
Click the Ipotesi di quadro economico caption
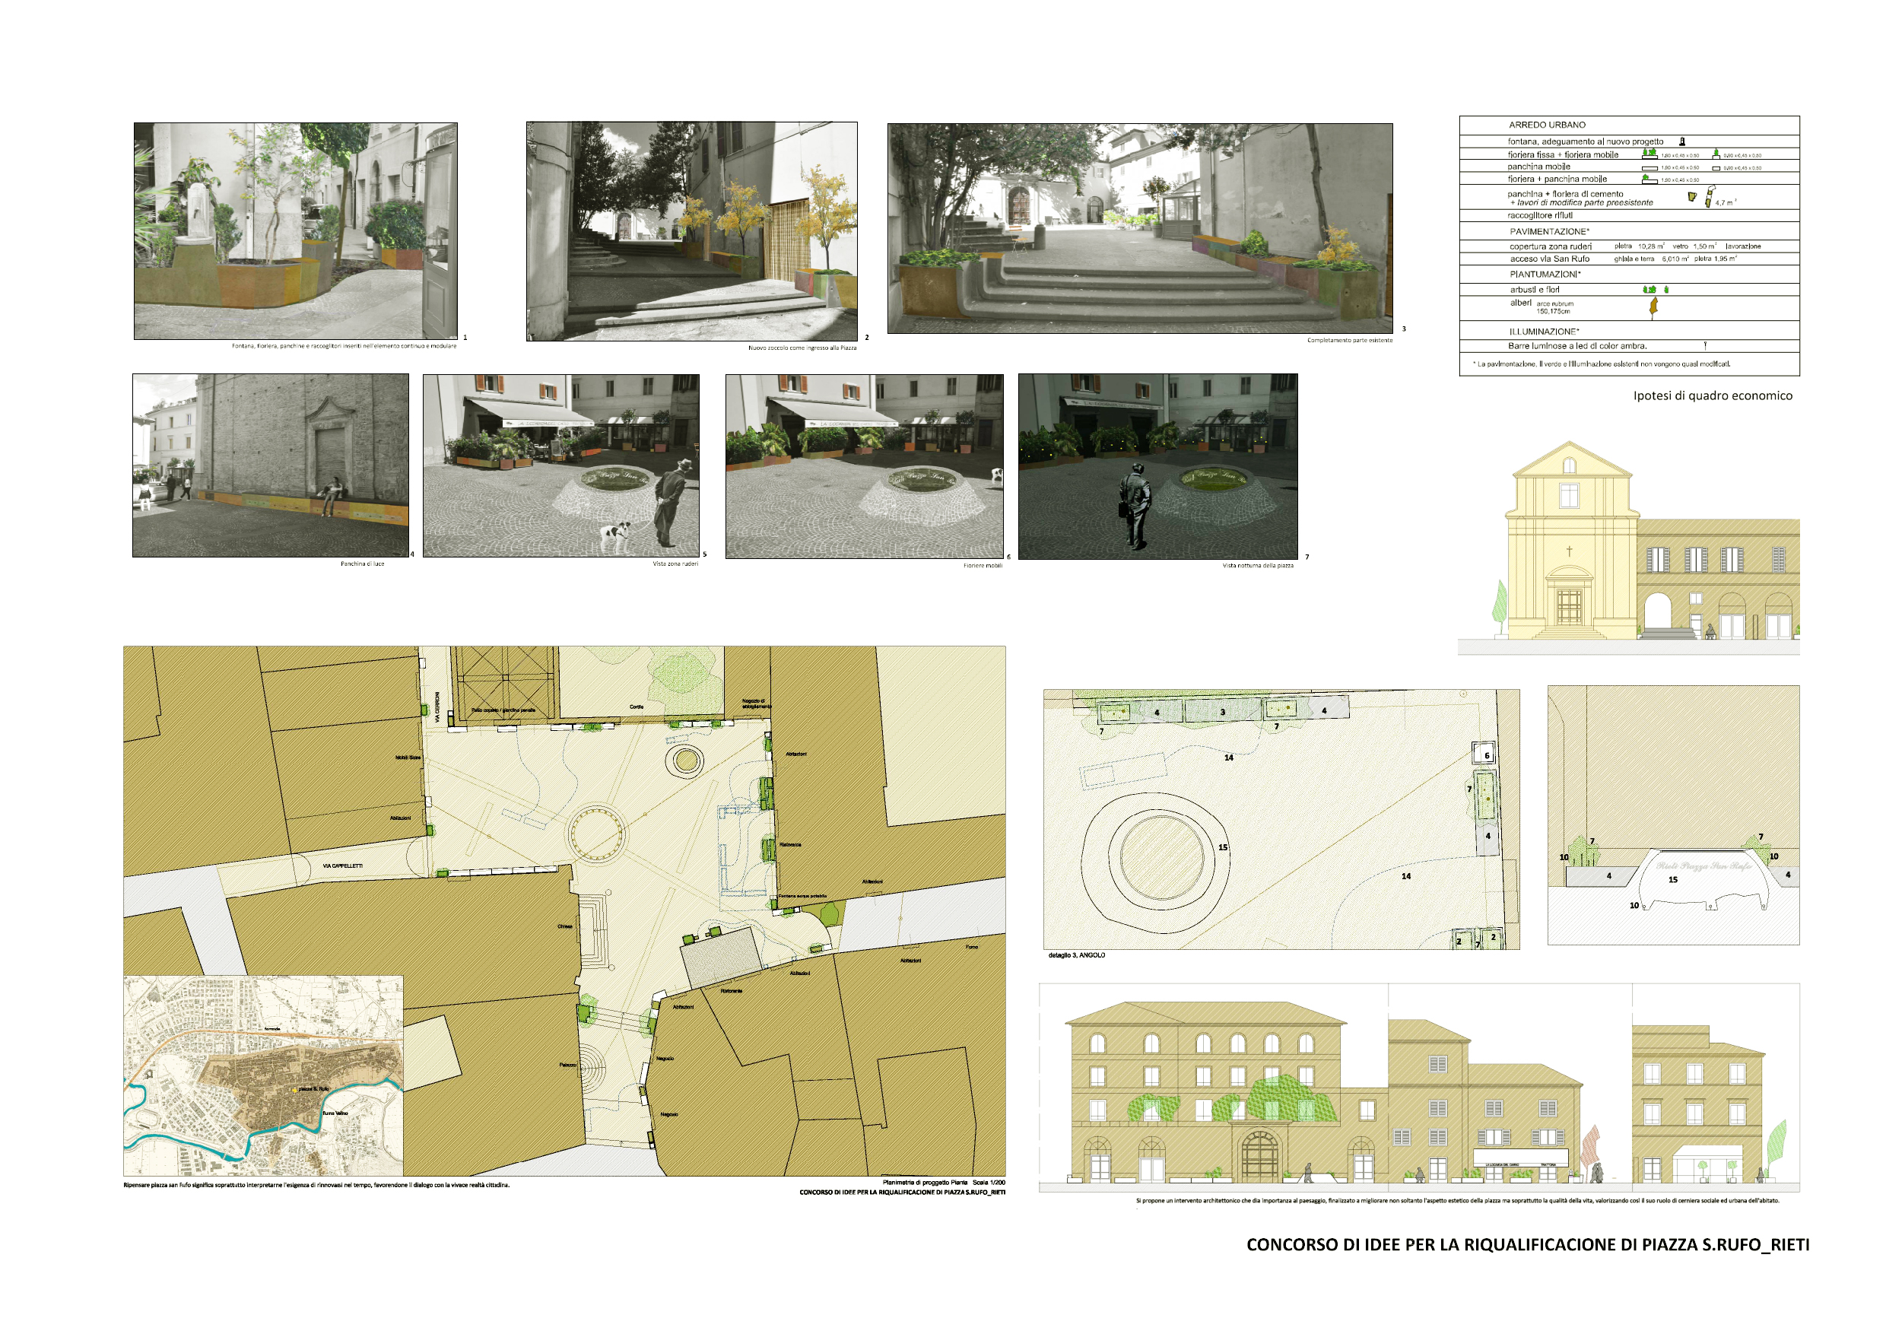1713,396
